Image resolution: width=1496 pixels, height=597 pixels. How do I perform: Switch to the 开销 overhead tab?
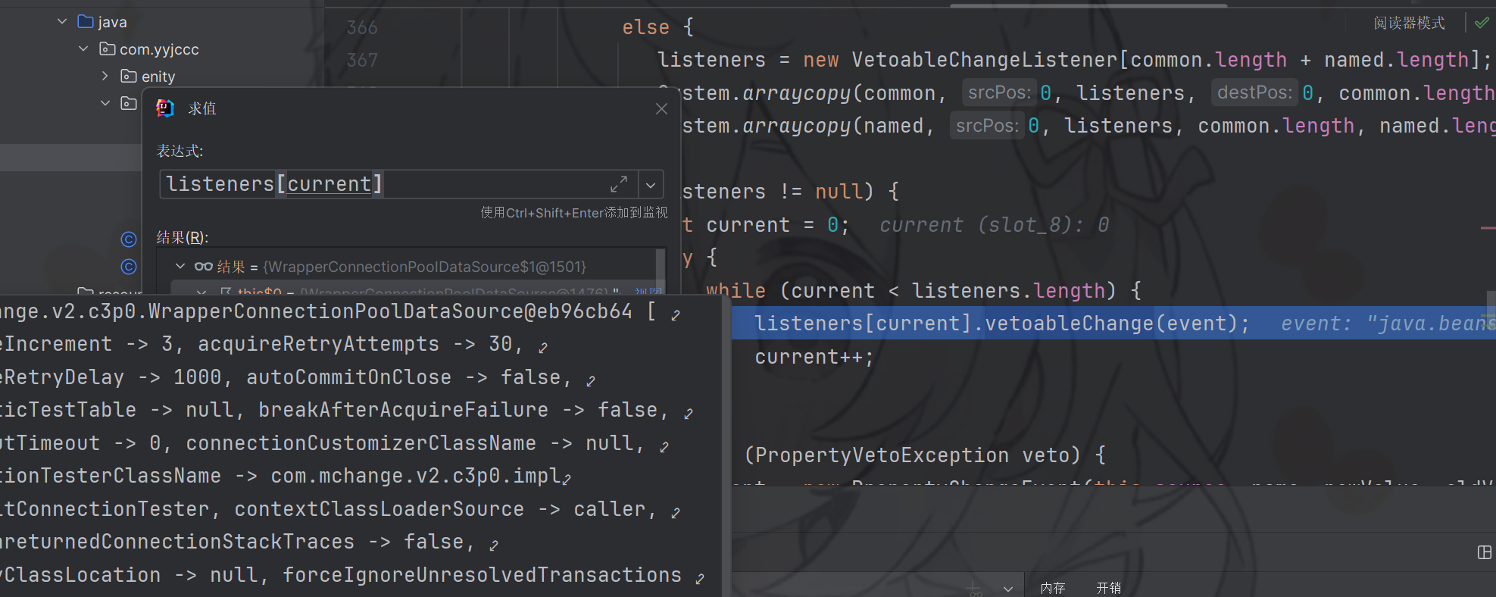1108,588
